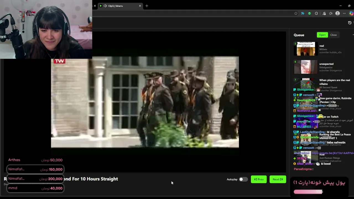This screenshot has height=199, width=354.
Task: Click the 'Rubinite [Persian | Clip' queue title
Action: point(335,100)
